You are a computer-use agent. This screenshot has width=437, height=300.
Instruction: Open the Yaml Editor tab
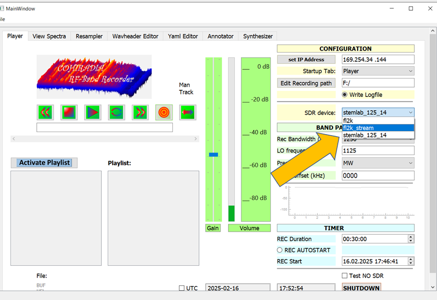click(x=183, y=36)
